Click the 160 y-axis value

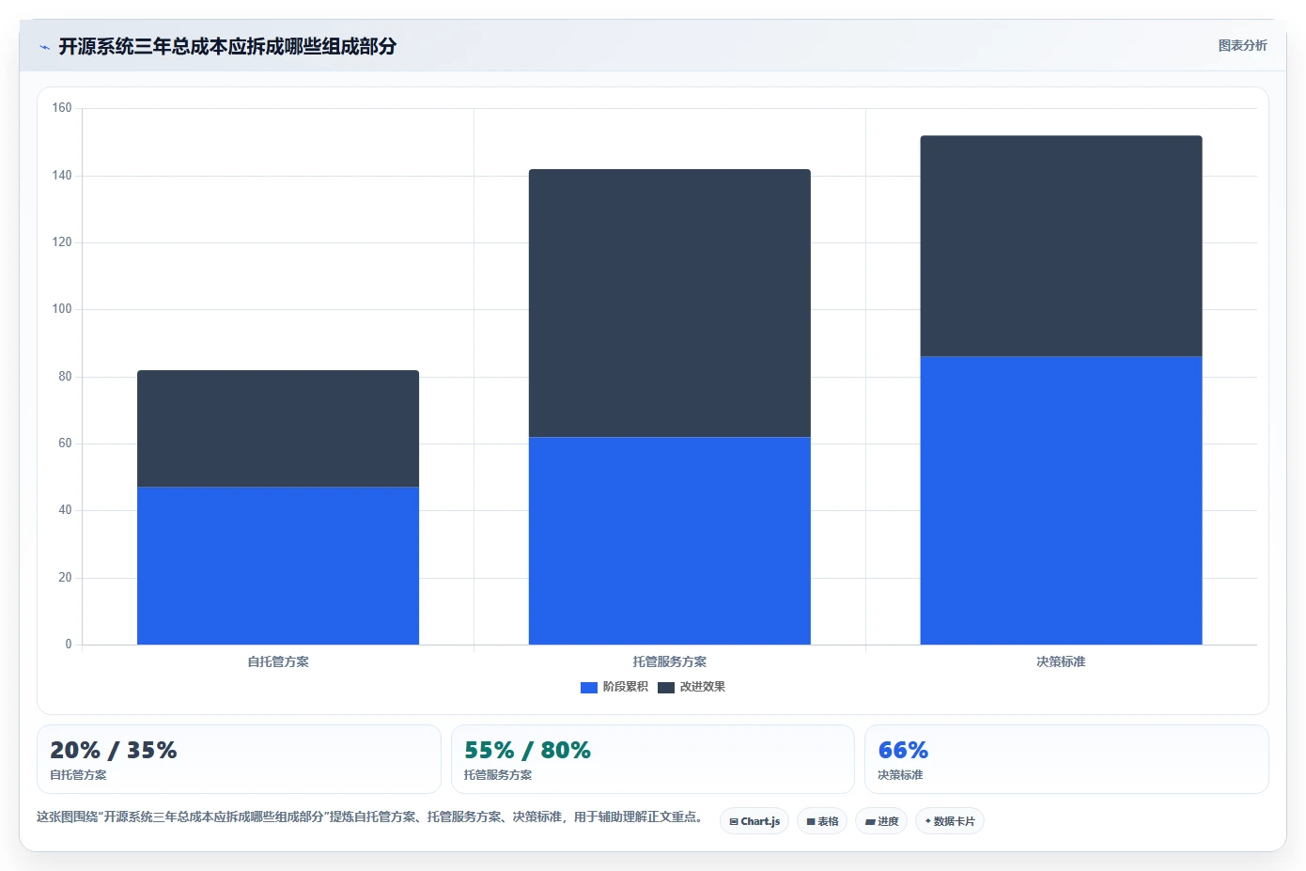(x=62, y=108)
